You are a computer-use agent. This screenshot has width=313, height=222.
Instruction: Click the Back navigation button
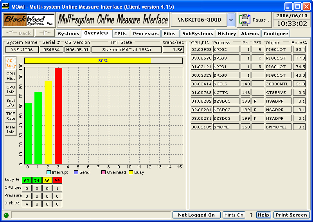(x=18, y=33)
